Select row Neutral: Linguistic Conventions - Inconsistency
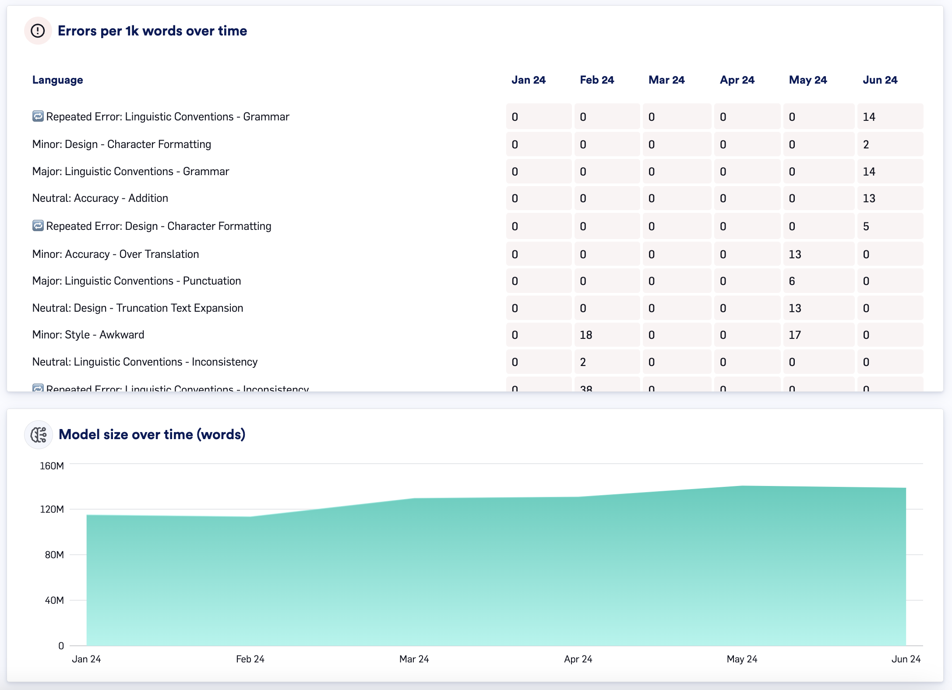Image resolution: width=952 pixels, height=690 pixels. click(x=477, y=362)
